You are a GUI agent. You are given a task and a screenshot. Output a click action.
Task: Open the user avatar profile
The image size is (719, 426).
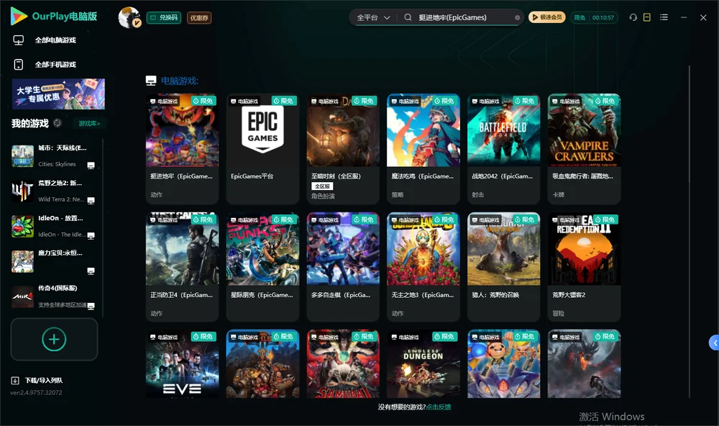coord(129,17)
